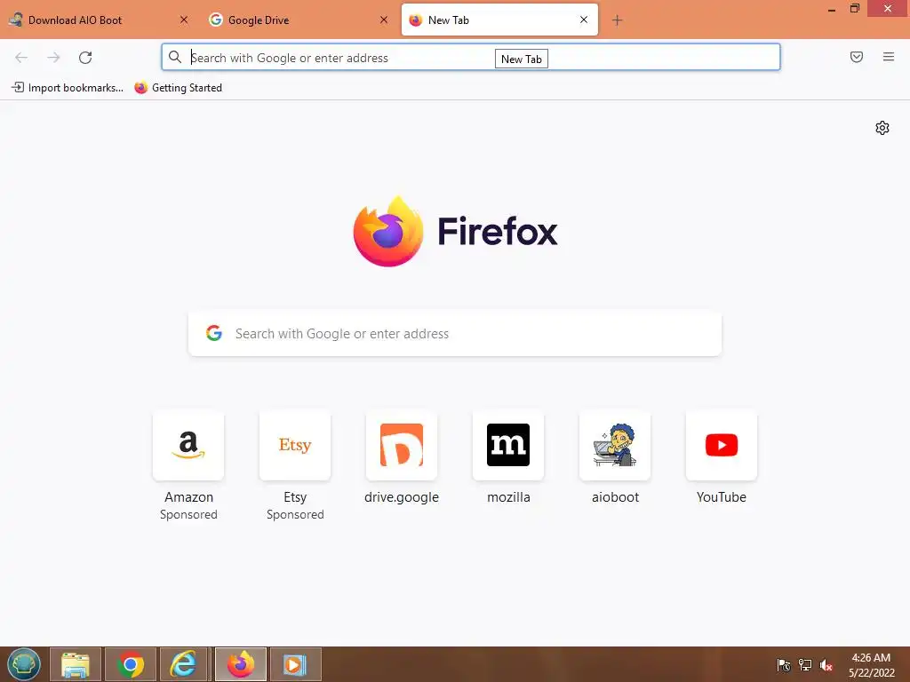Launch Google Chrome from the taskbar

131,664
